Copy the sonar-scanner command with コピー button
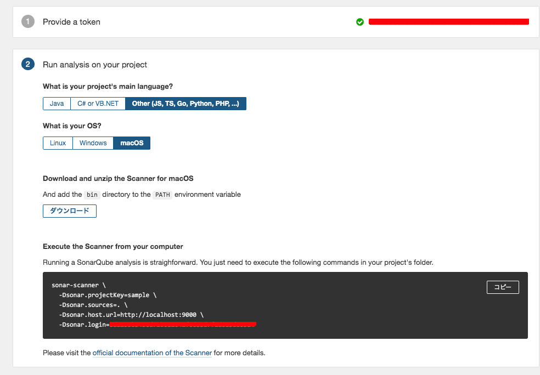 (x=503, y=287)
